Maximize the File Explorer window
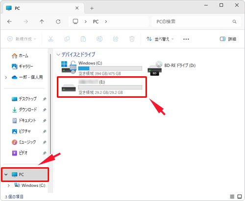 (221, 5)
